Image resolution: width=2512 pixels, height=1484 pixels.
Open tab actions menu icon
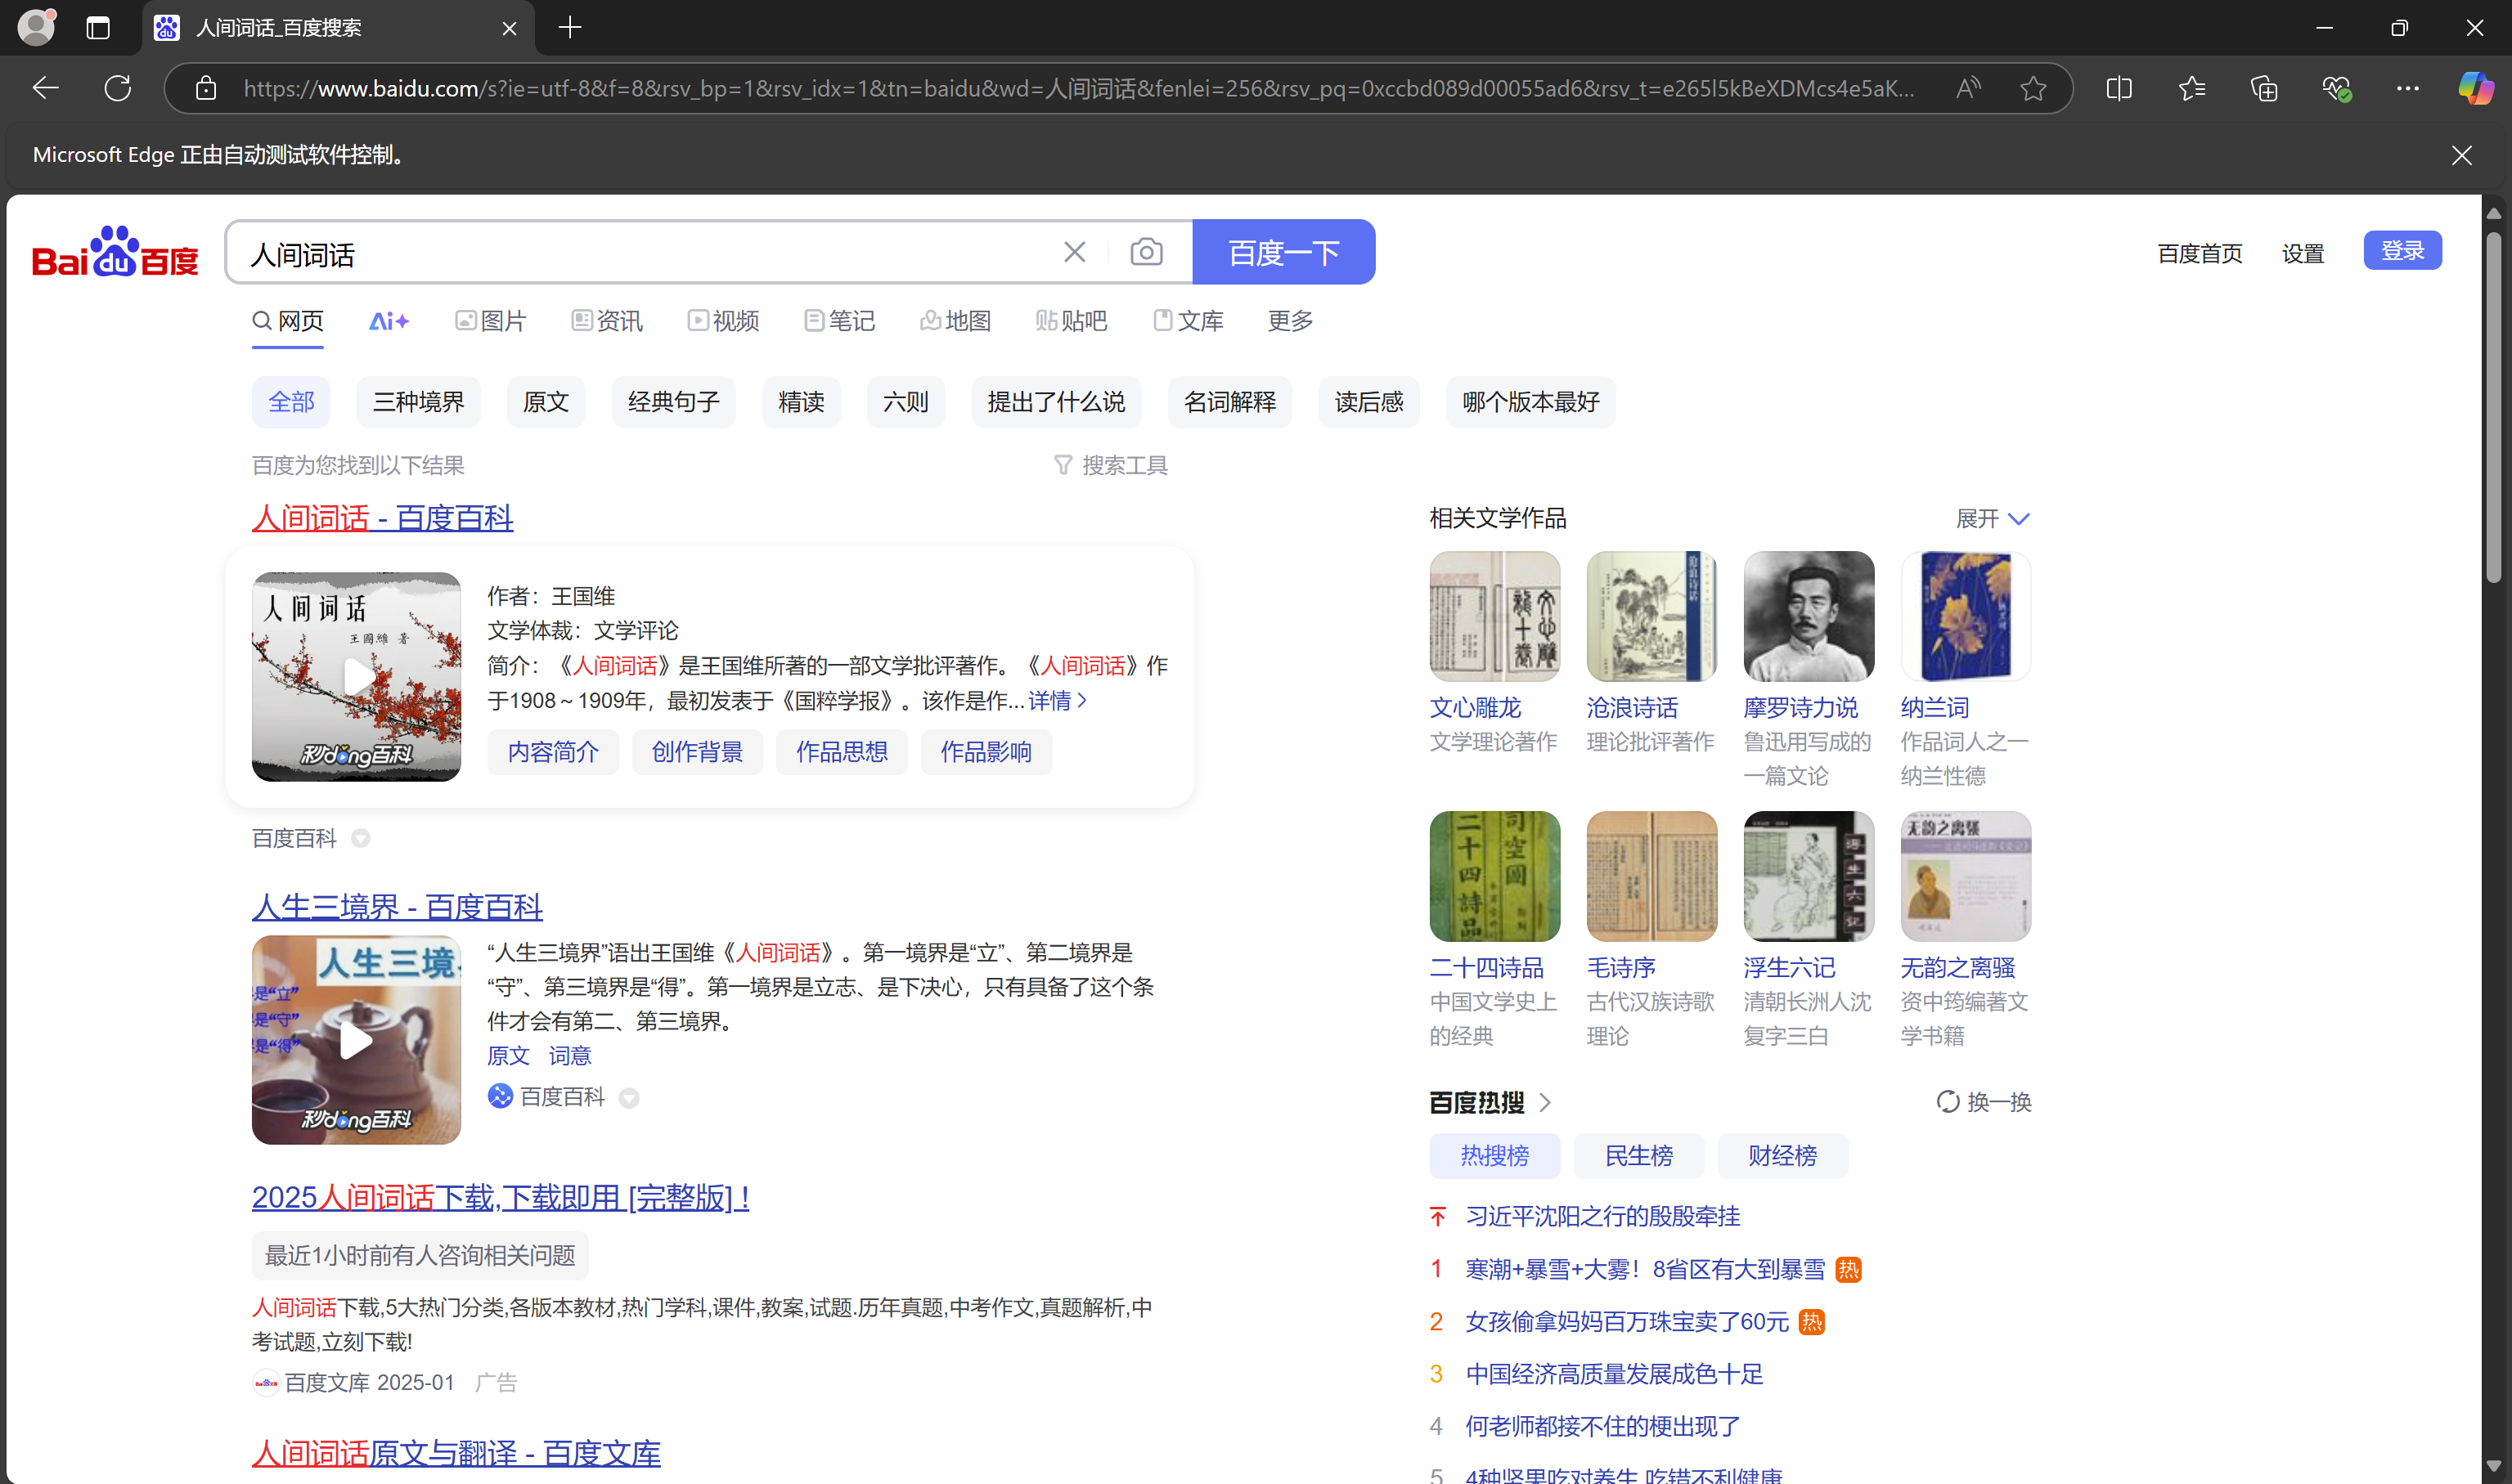[x=98, y=28]
